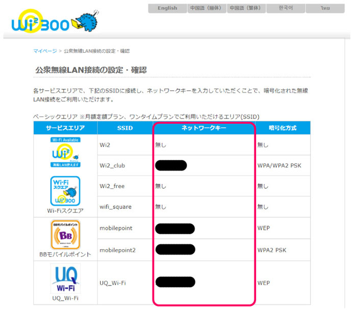Click the hidden network key for mobilepoint
357x311 pixels.
(175, 229)
